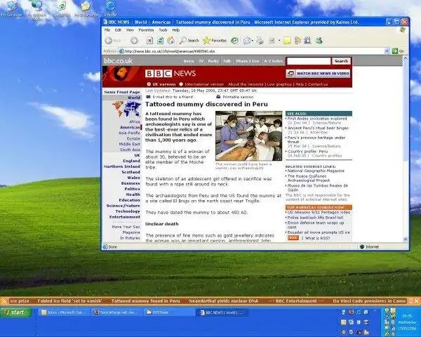Click the printer icon next to Printable version

tap(218, 97)
